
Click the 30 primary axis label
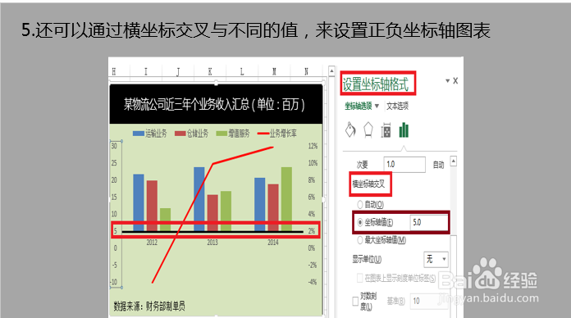[x=114, y=146]
